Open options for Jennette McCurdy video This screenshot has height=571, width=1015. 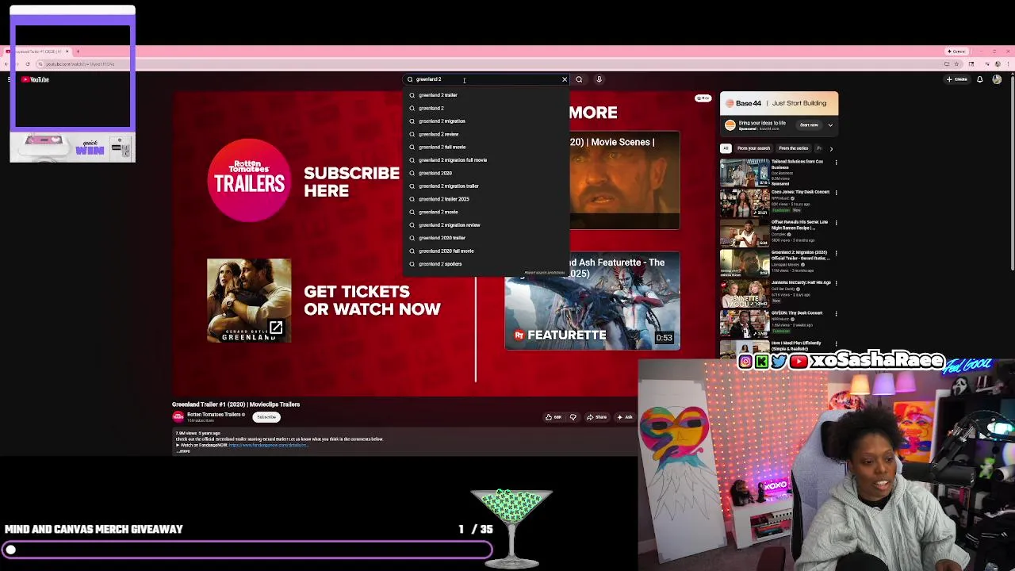[x=836, y=282]
